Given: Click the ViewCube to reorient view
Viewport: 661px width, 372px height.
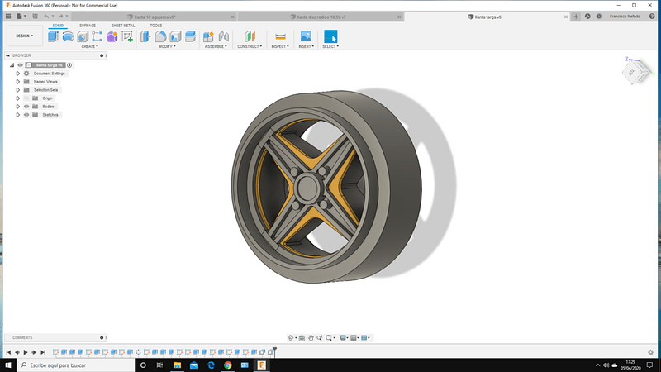Looking at the screenshot, I should coord(635,72).
